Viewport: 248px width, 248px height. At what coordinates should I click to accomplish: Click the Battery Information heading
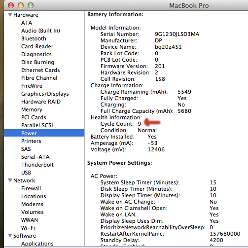click(115, 14)
